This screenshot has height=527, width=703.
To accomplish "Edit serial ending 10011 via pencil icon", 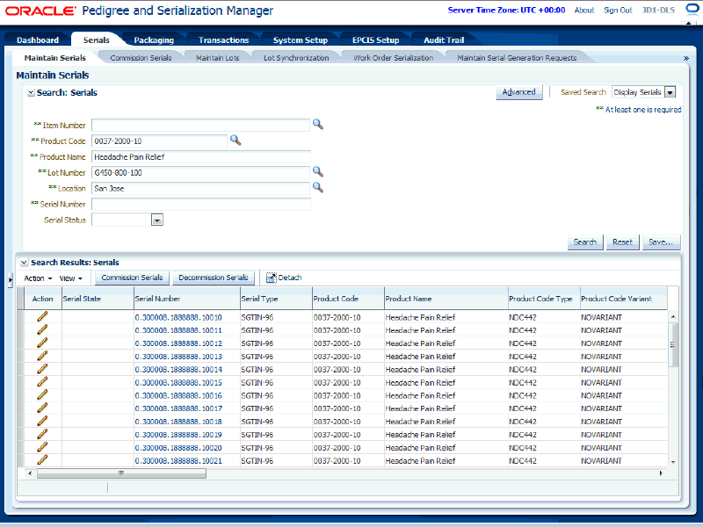I will [42, 330].
